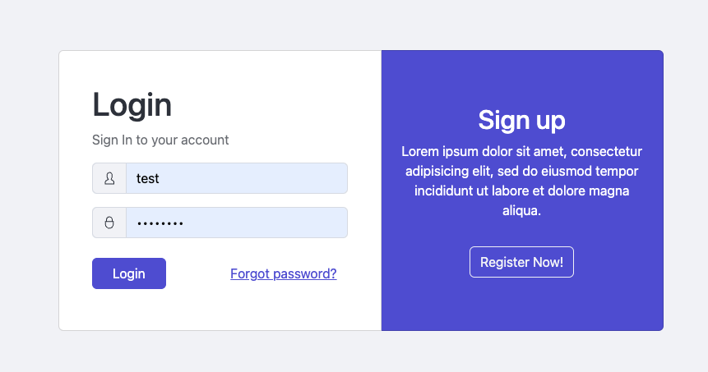Click the word consectetur in signup text
The width and height of the screenshot is (708, 372).
(x=606, y=151)
